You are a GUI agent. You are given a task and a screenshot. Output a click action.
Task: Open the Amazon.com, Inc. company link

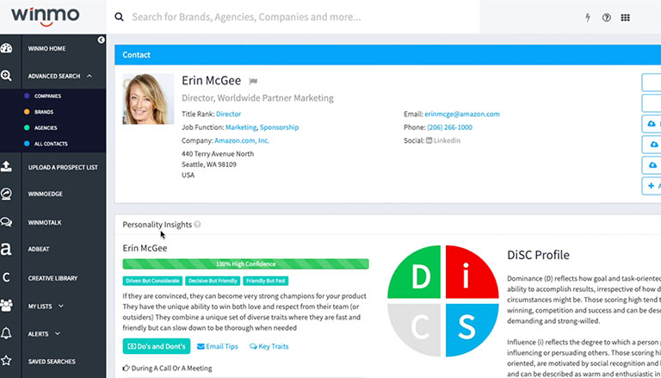pyautogui.click(x=242, y=140)
